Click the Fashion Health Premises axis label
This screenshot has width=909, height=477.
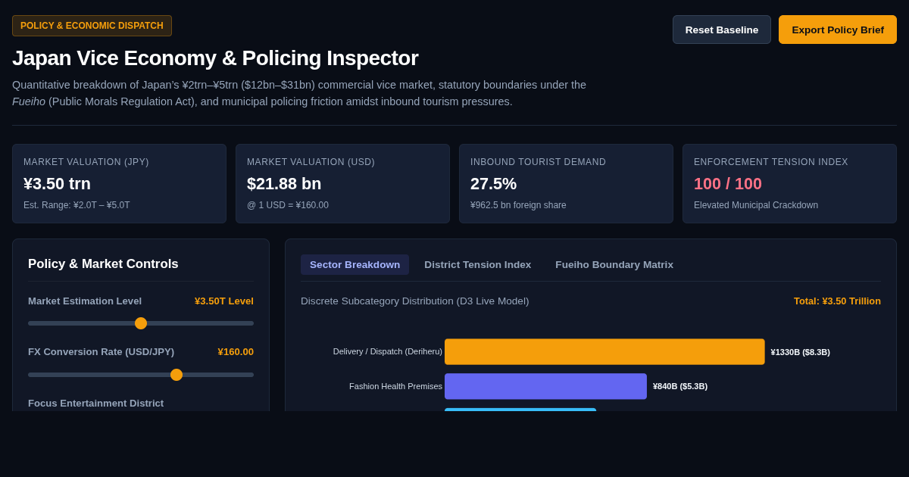[x=395, y=386]
